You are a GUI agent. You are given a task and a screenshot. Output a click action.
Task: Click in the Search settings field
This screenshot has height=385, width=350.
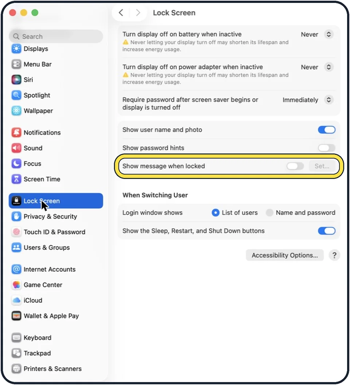(56, 36)
